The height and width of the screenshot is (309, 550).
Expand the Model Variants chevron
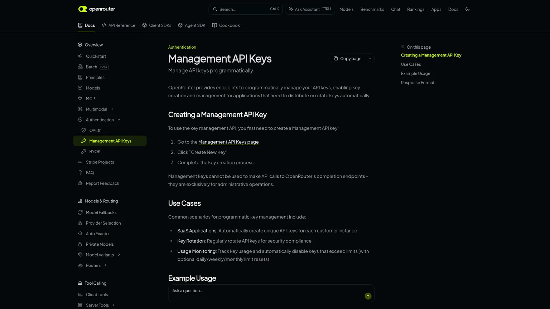click(119, 255)
